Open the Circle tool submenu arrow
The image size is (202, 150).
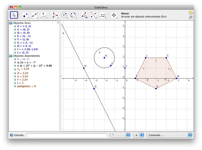pyautogui.click(x=67, y=18)
